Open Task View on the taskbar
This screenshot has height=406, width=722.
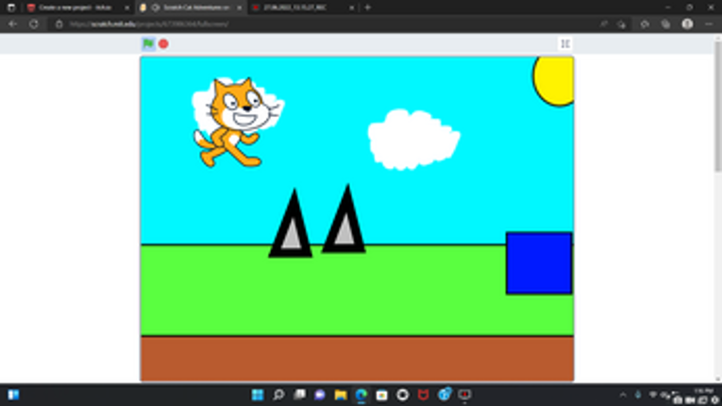pos(299,395)
